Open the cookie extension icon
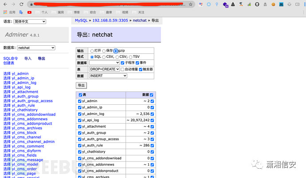306x178 pixels. pos(273,4)
